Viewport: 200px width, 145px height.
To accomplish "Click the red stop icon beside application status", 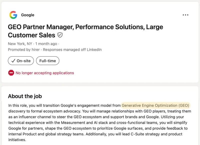I will click(11, 73).
